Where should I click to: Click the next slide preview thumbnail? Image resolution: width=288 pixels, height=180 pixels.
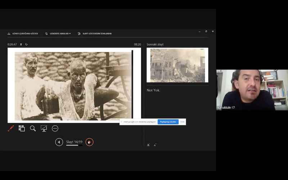tap(177, 65)
